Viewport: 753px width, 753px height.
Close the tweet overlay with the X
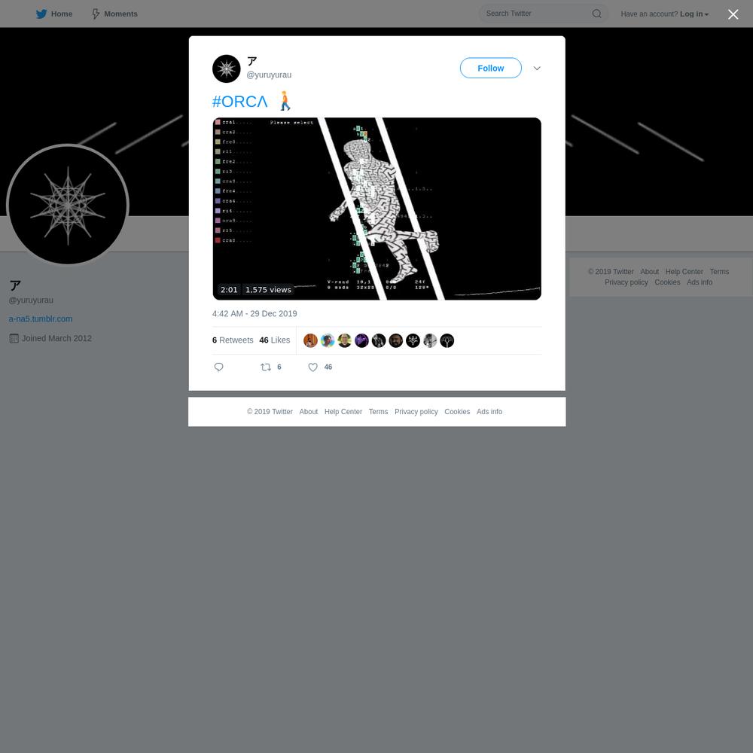[x=733, y=14]
